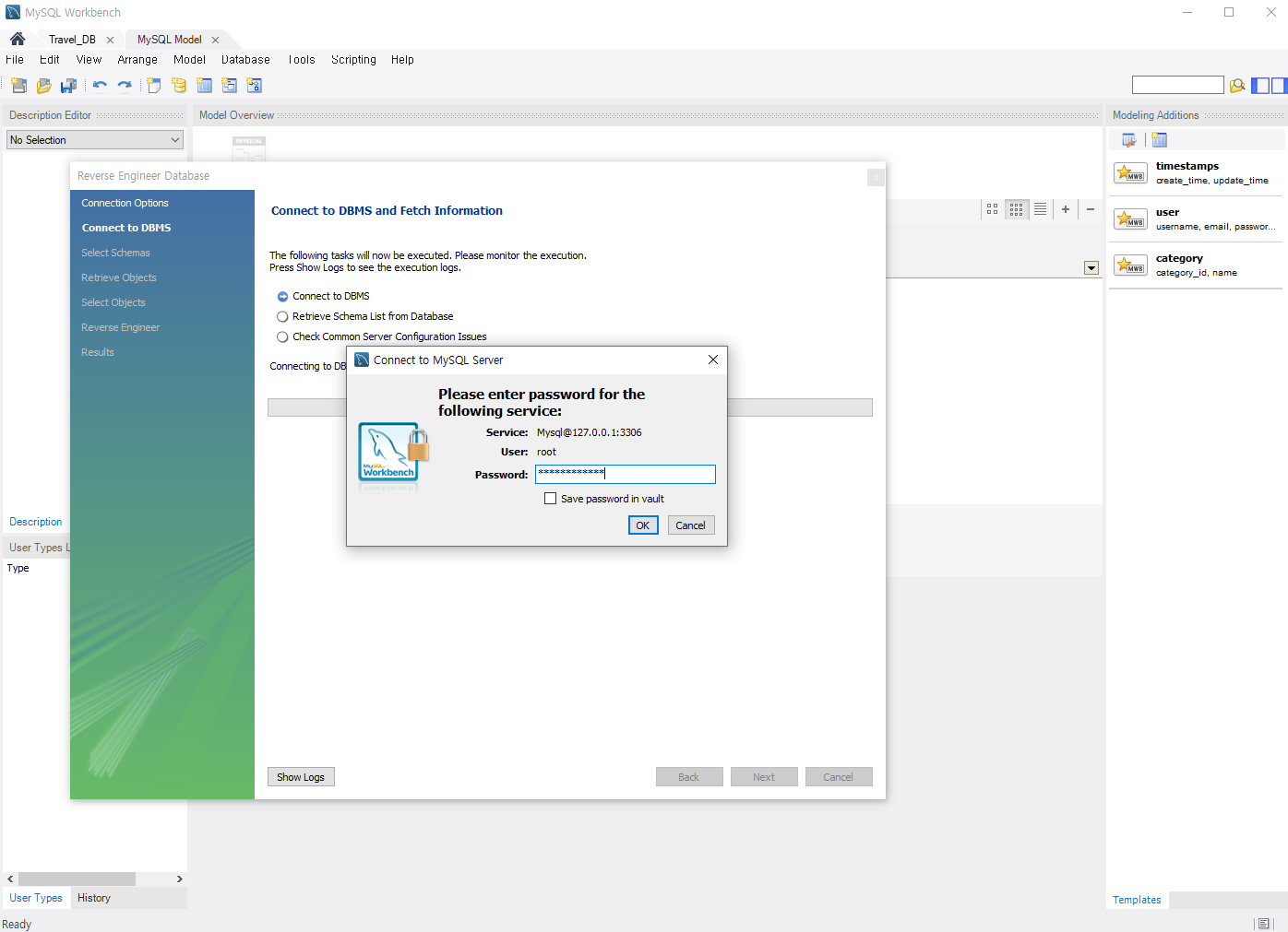Create a new table from the main toolbar
This screenshot has width=1288, height=932.
pyautogui.click(x=205, y=86)
